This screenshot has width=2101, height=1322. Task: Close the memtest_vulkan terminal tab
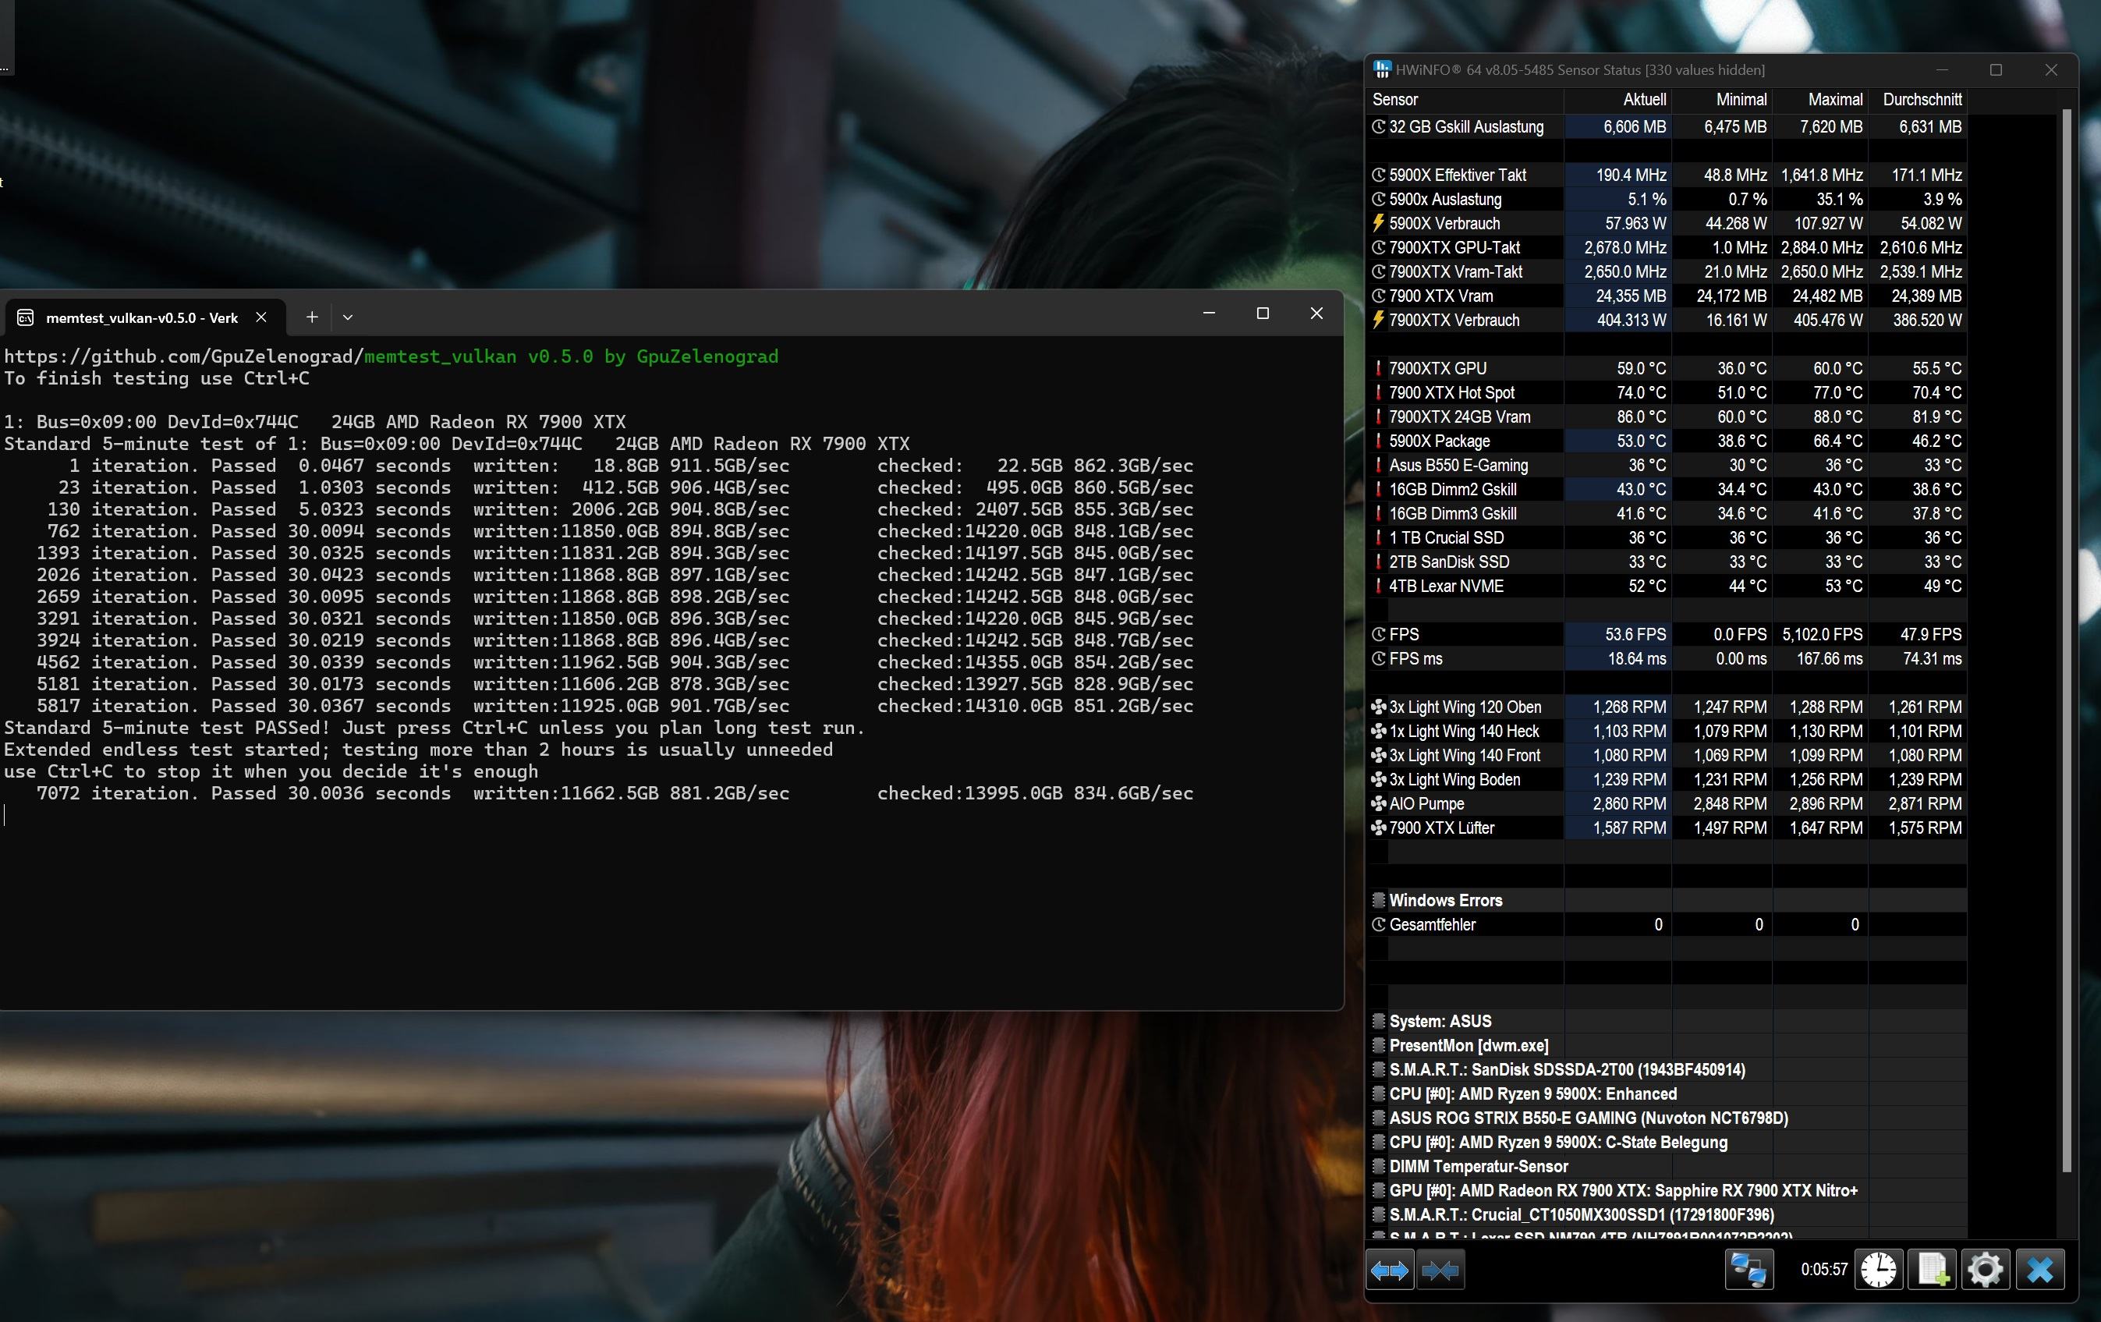pos(261,317)
